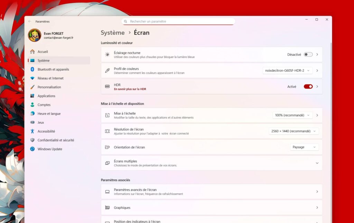Click the Rechercher un paramètre search field

178,21
